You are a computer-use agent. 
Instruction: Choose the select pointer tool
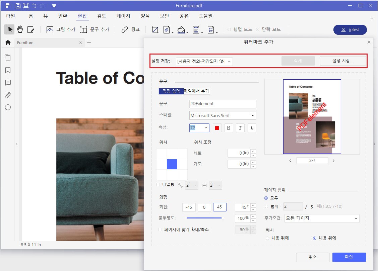[9, 29]
